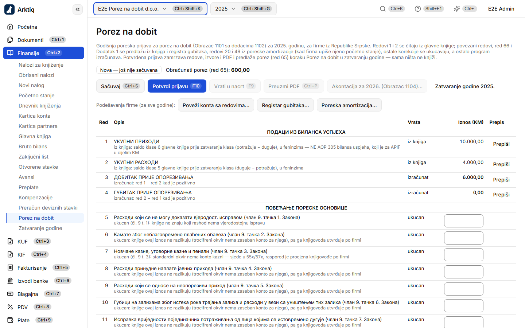The width and height of the screenshot is (525, 328).
Task: Focus the amount field for row 5
Action: coord(464,221)
